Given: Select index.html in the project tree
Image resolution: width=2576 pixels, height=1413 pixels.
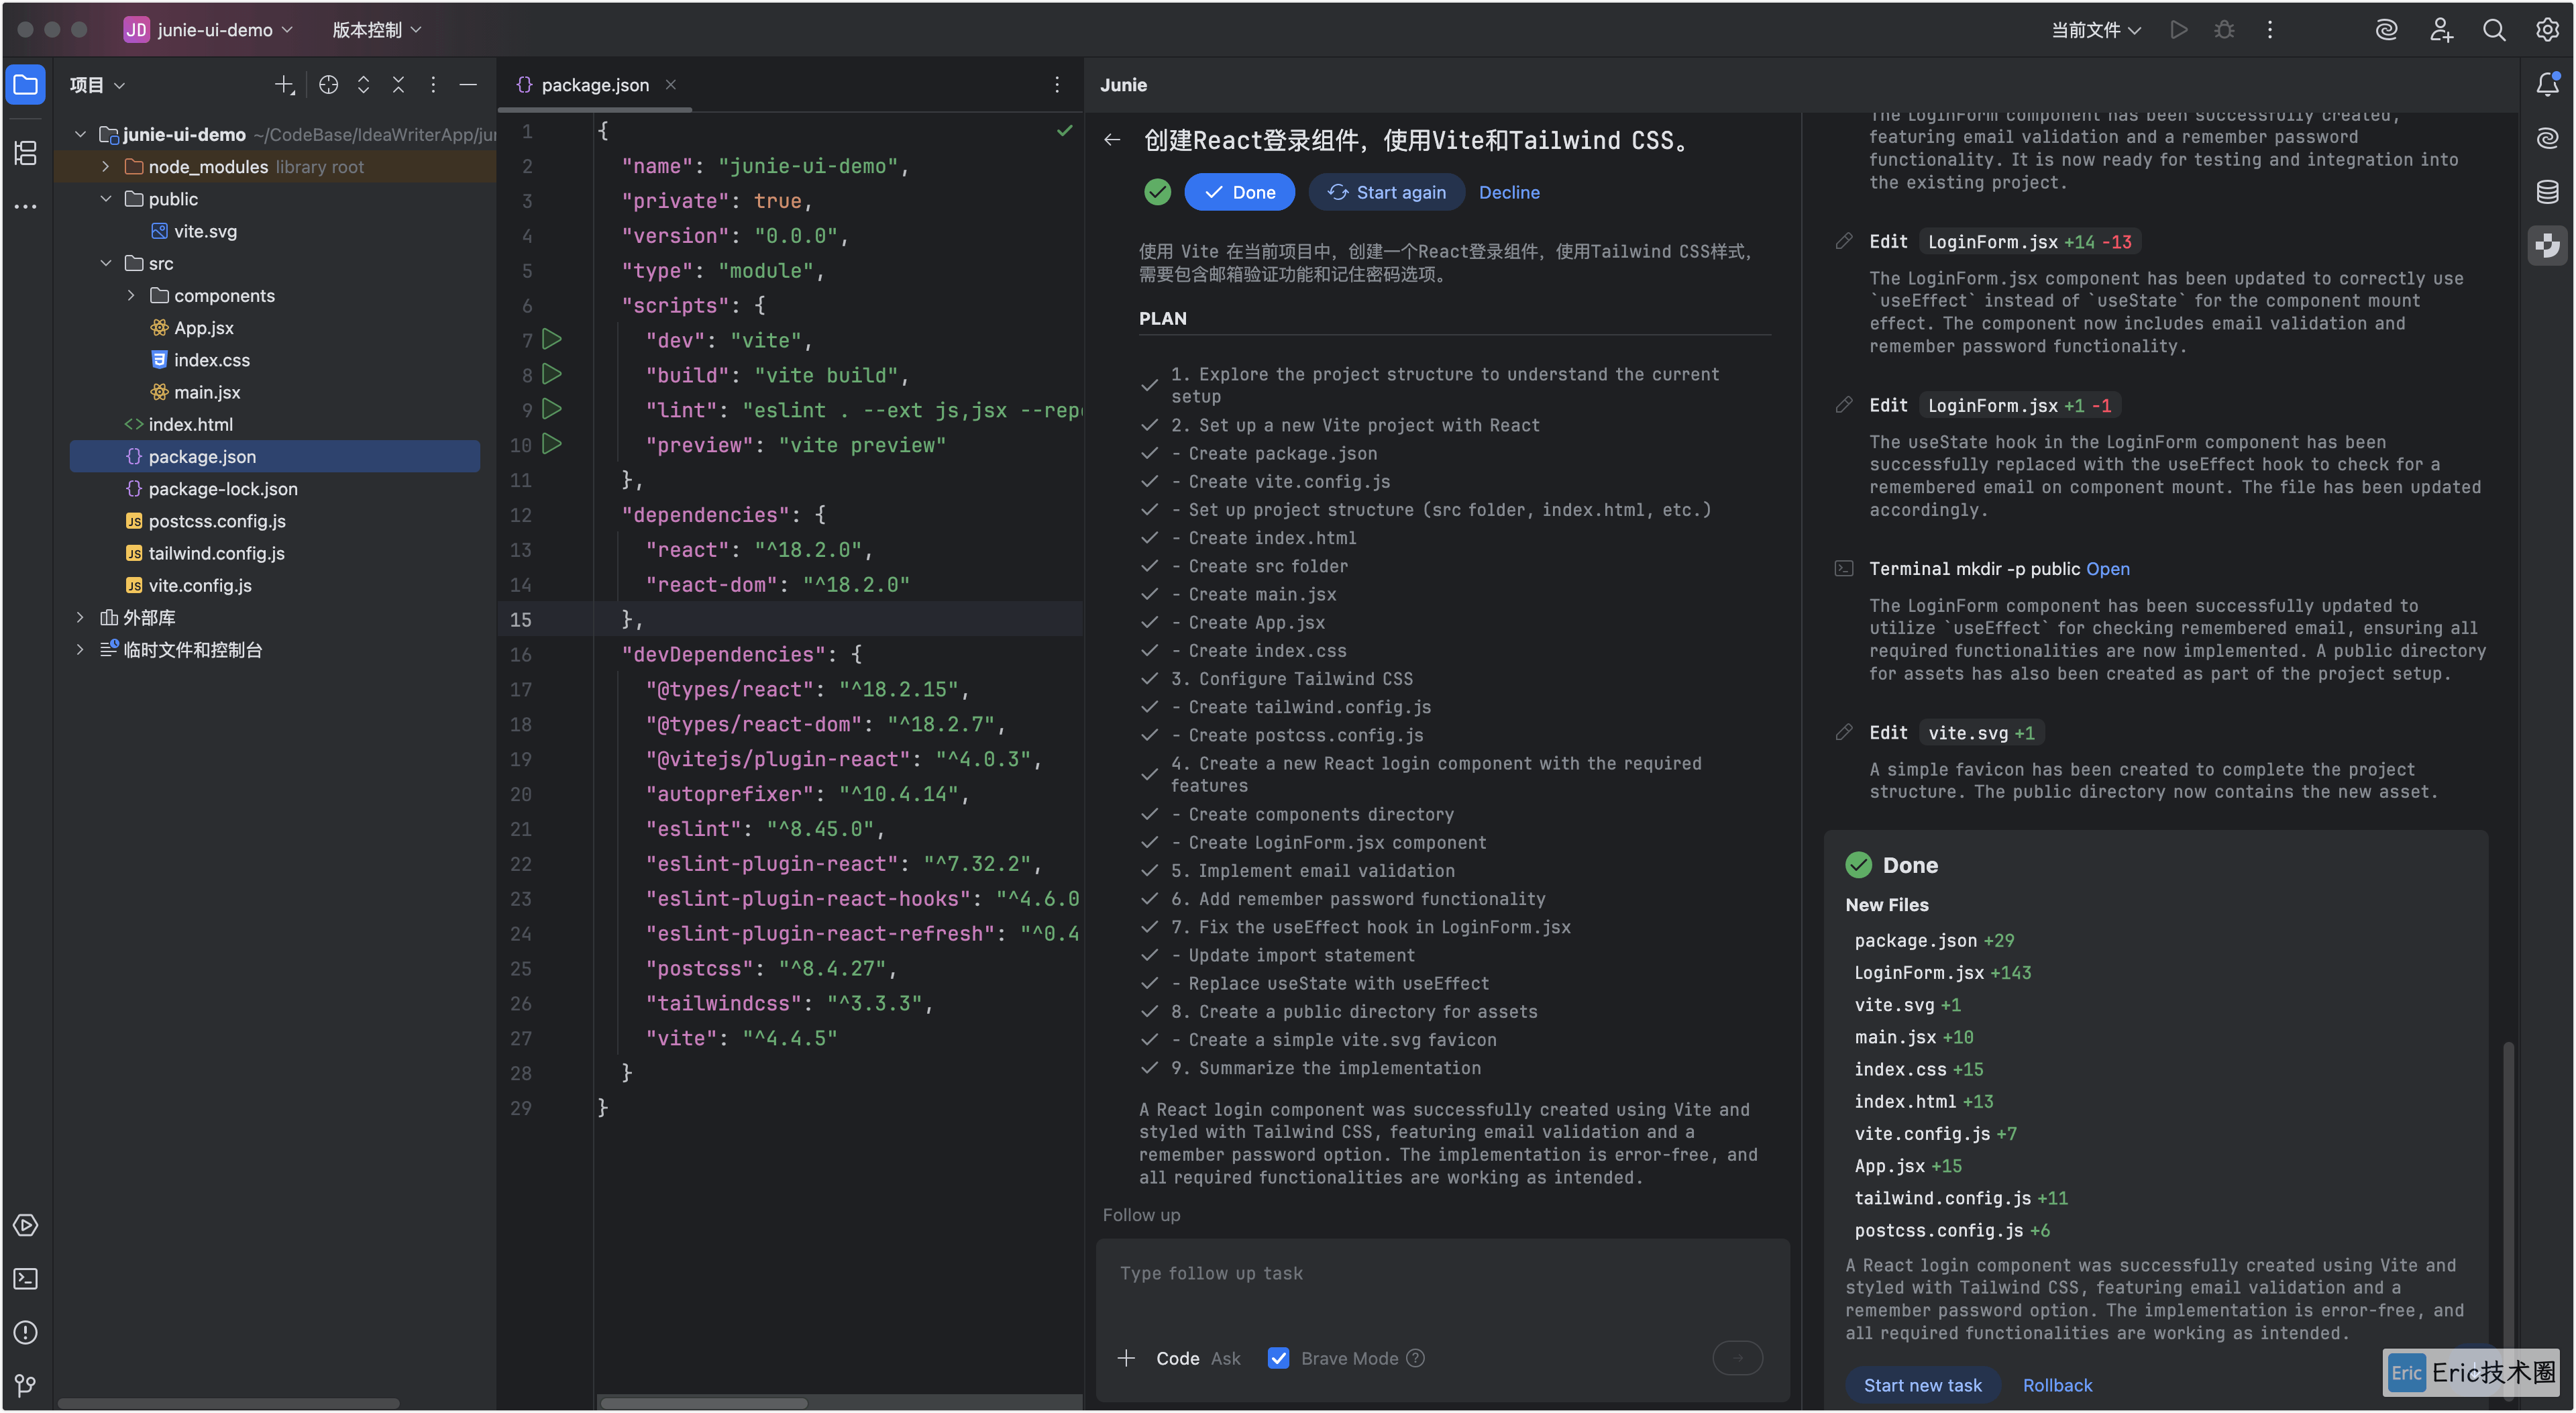Looking at the screenshot, I should [190, 425].
